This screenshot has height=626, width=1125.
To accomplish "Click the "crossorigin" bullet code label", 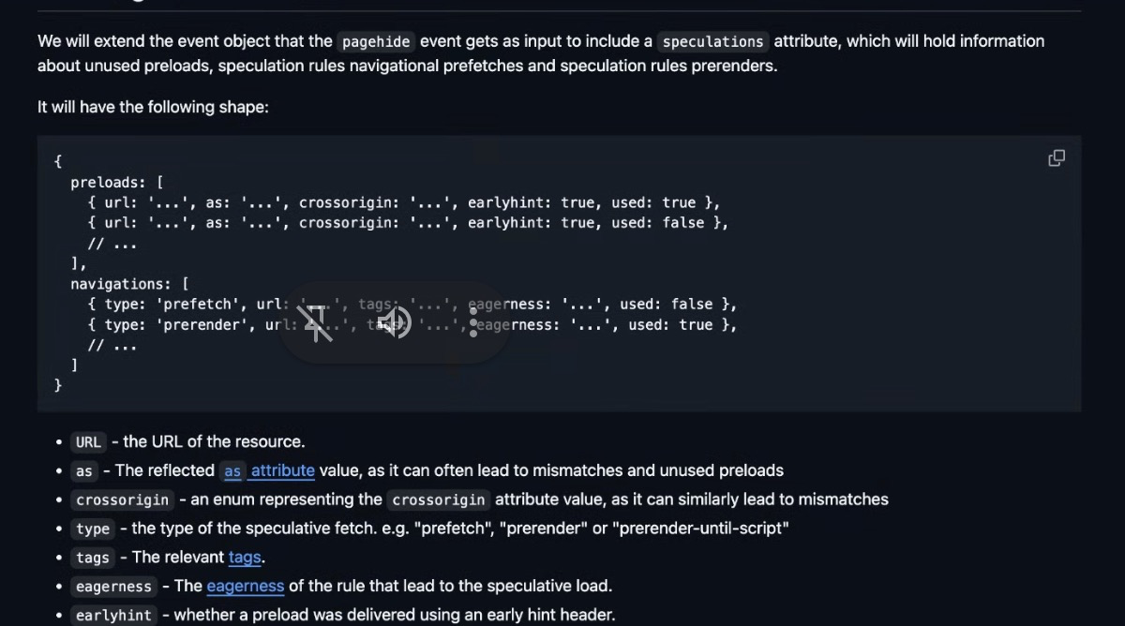I will [123, 500].
